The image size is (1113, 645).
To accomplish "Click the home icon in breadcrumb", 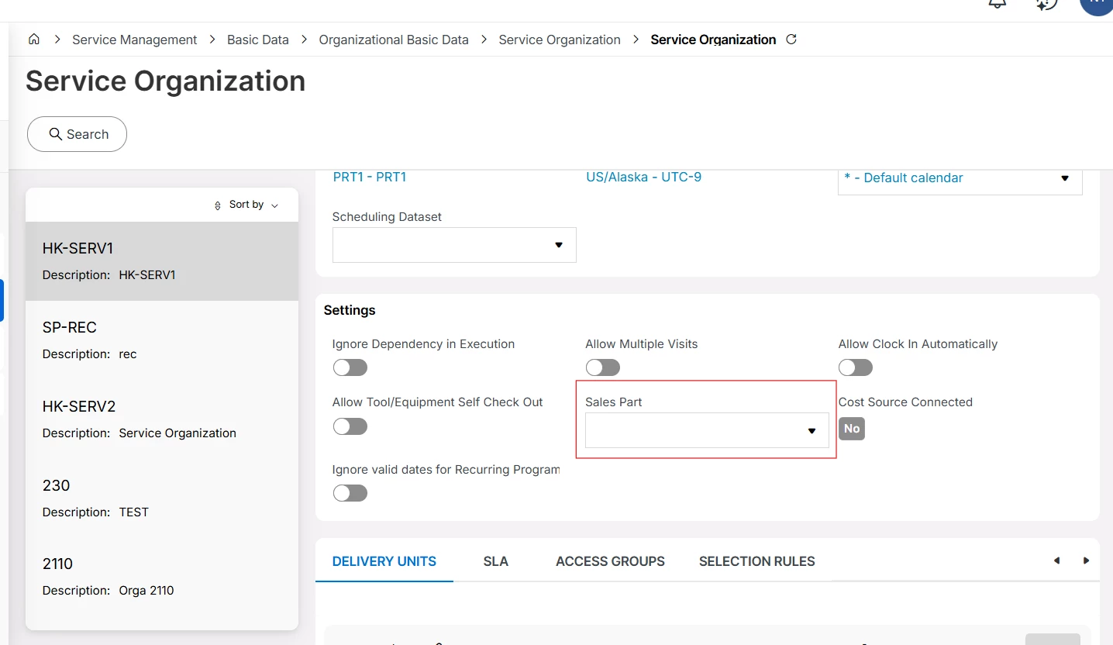I will (x=34, y=40).
